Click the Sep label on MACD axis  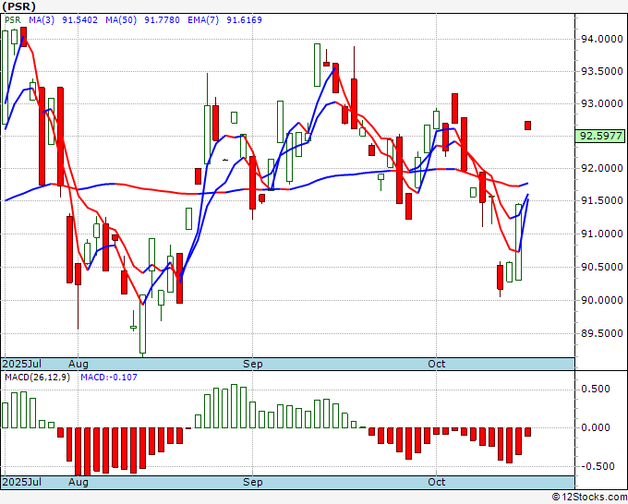tap(253, 482)
